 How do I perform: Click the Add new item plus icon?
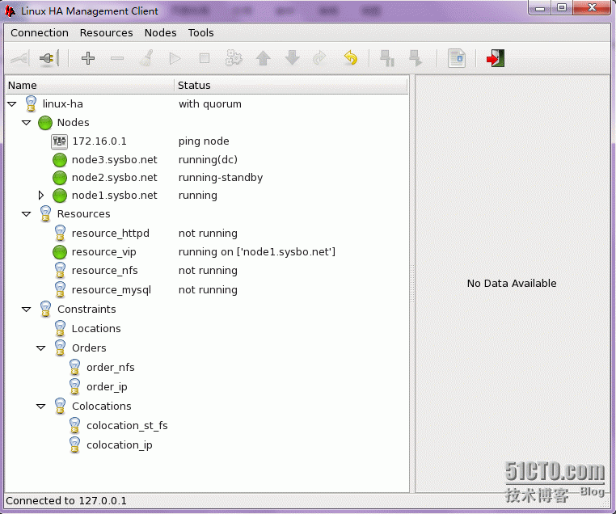coord(87,58)
